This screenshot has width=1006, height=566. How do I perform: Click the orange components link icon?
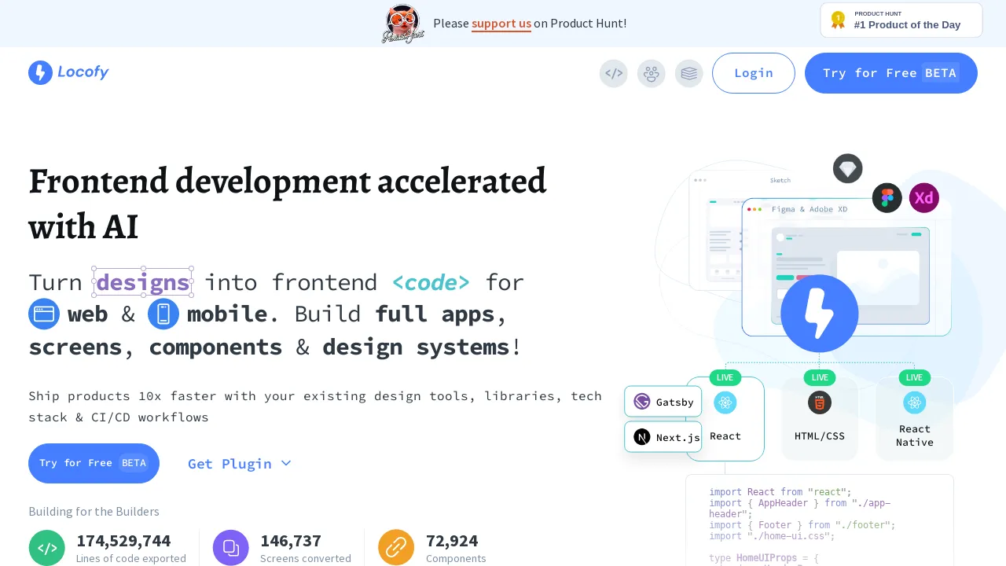point(396,548)
